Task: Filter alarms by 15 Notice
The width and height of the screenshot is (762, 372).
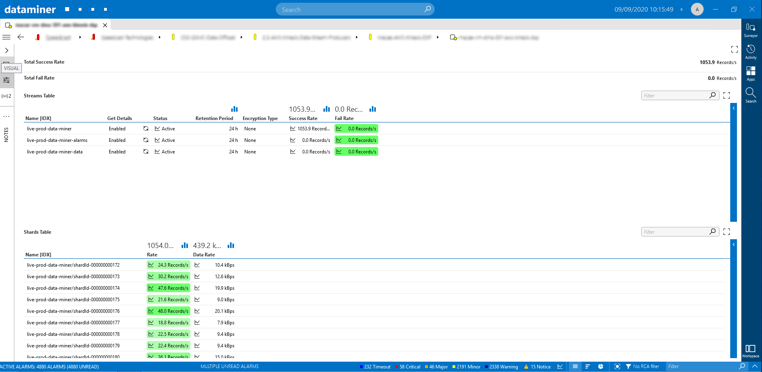Action: 538,367
